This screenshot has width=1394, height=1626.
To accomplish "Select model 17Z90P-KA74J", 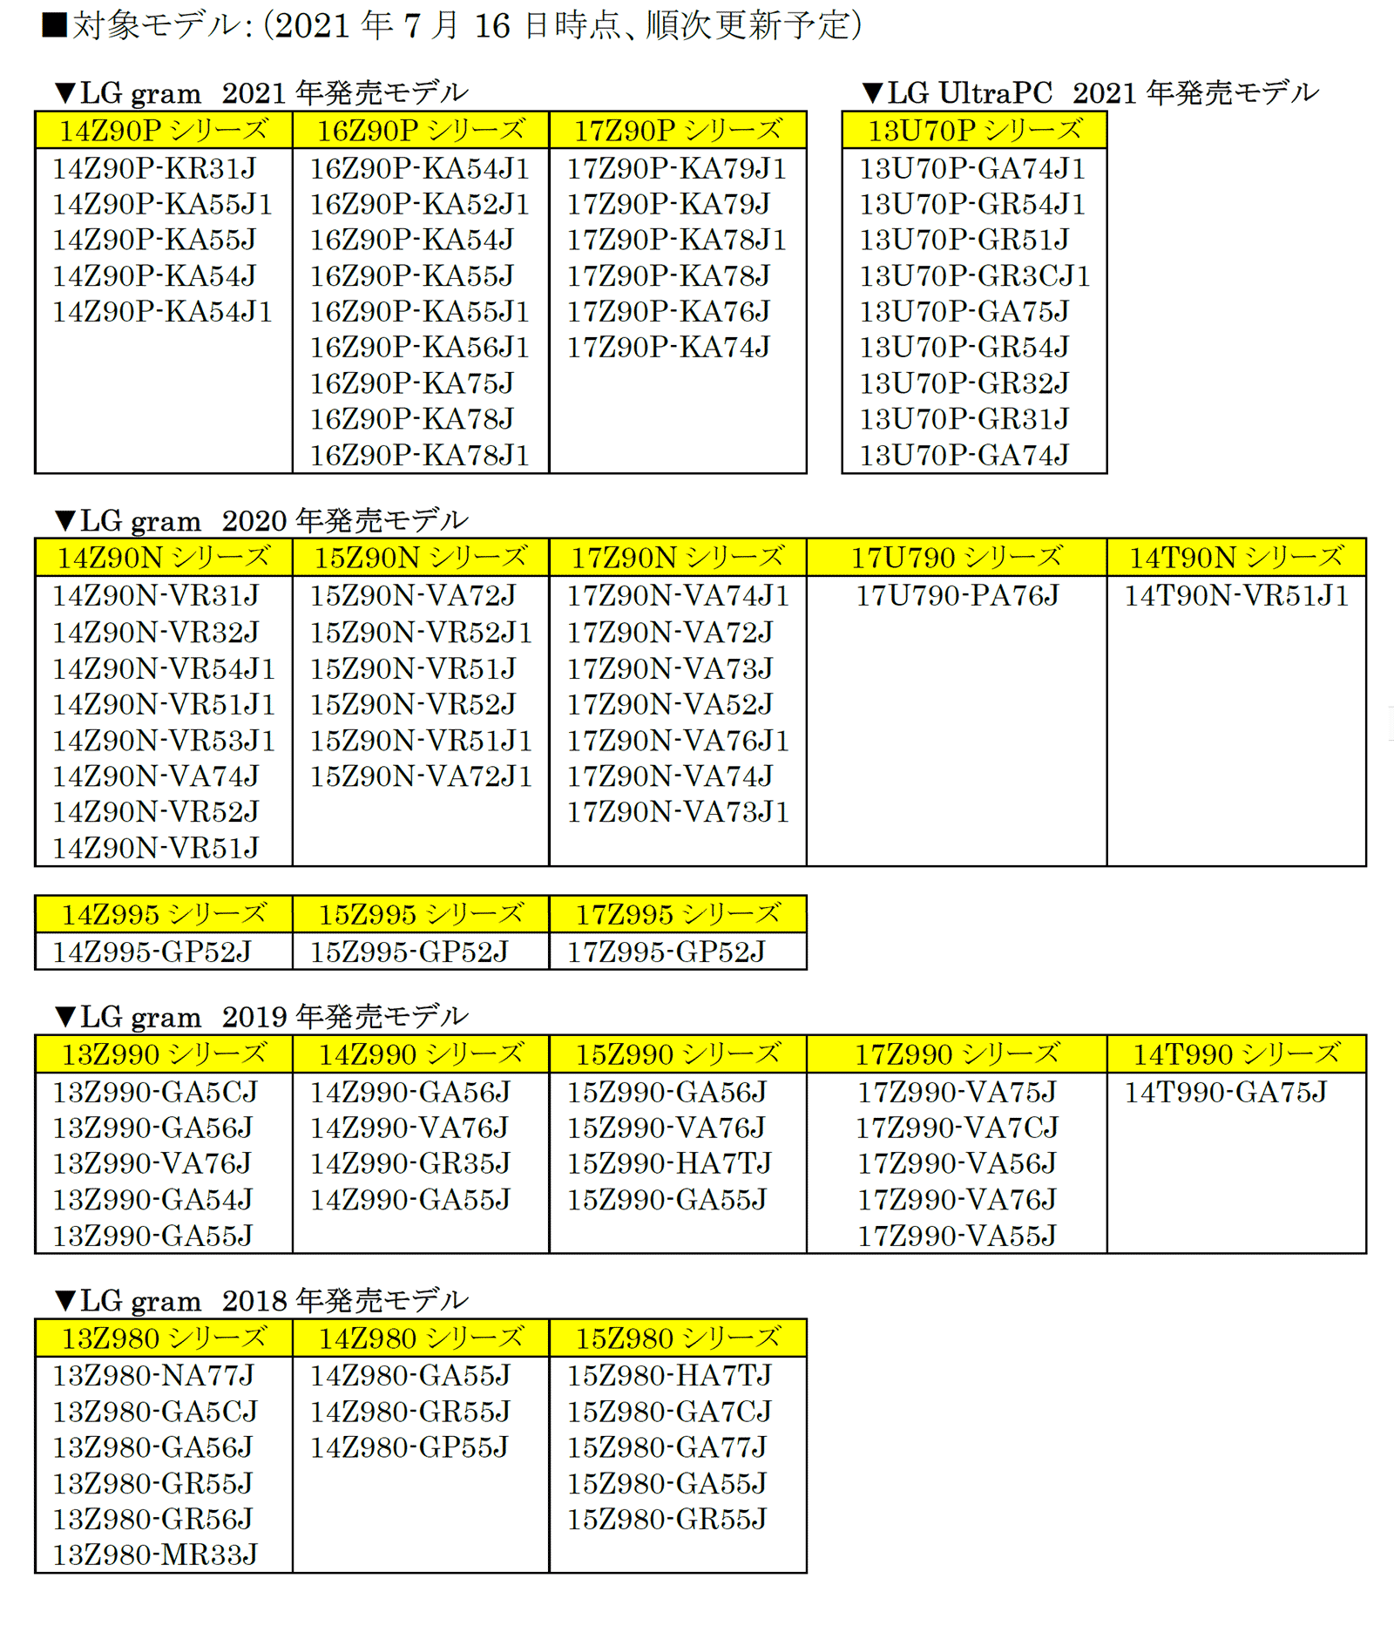I will [668, 347].
